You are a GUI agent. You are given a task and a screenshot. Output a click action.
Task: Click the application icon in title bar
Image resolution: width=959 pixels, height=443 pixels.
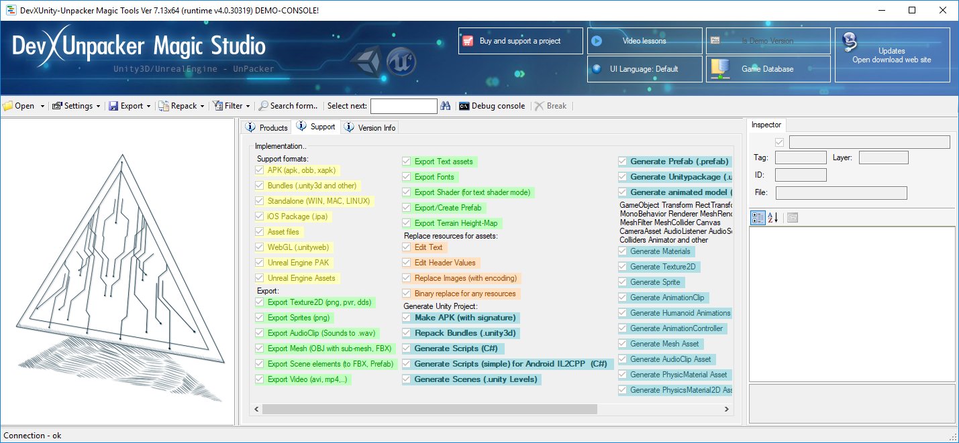click(10, 10)
